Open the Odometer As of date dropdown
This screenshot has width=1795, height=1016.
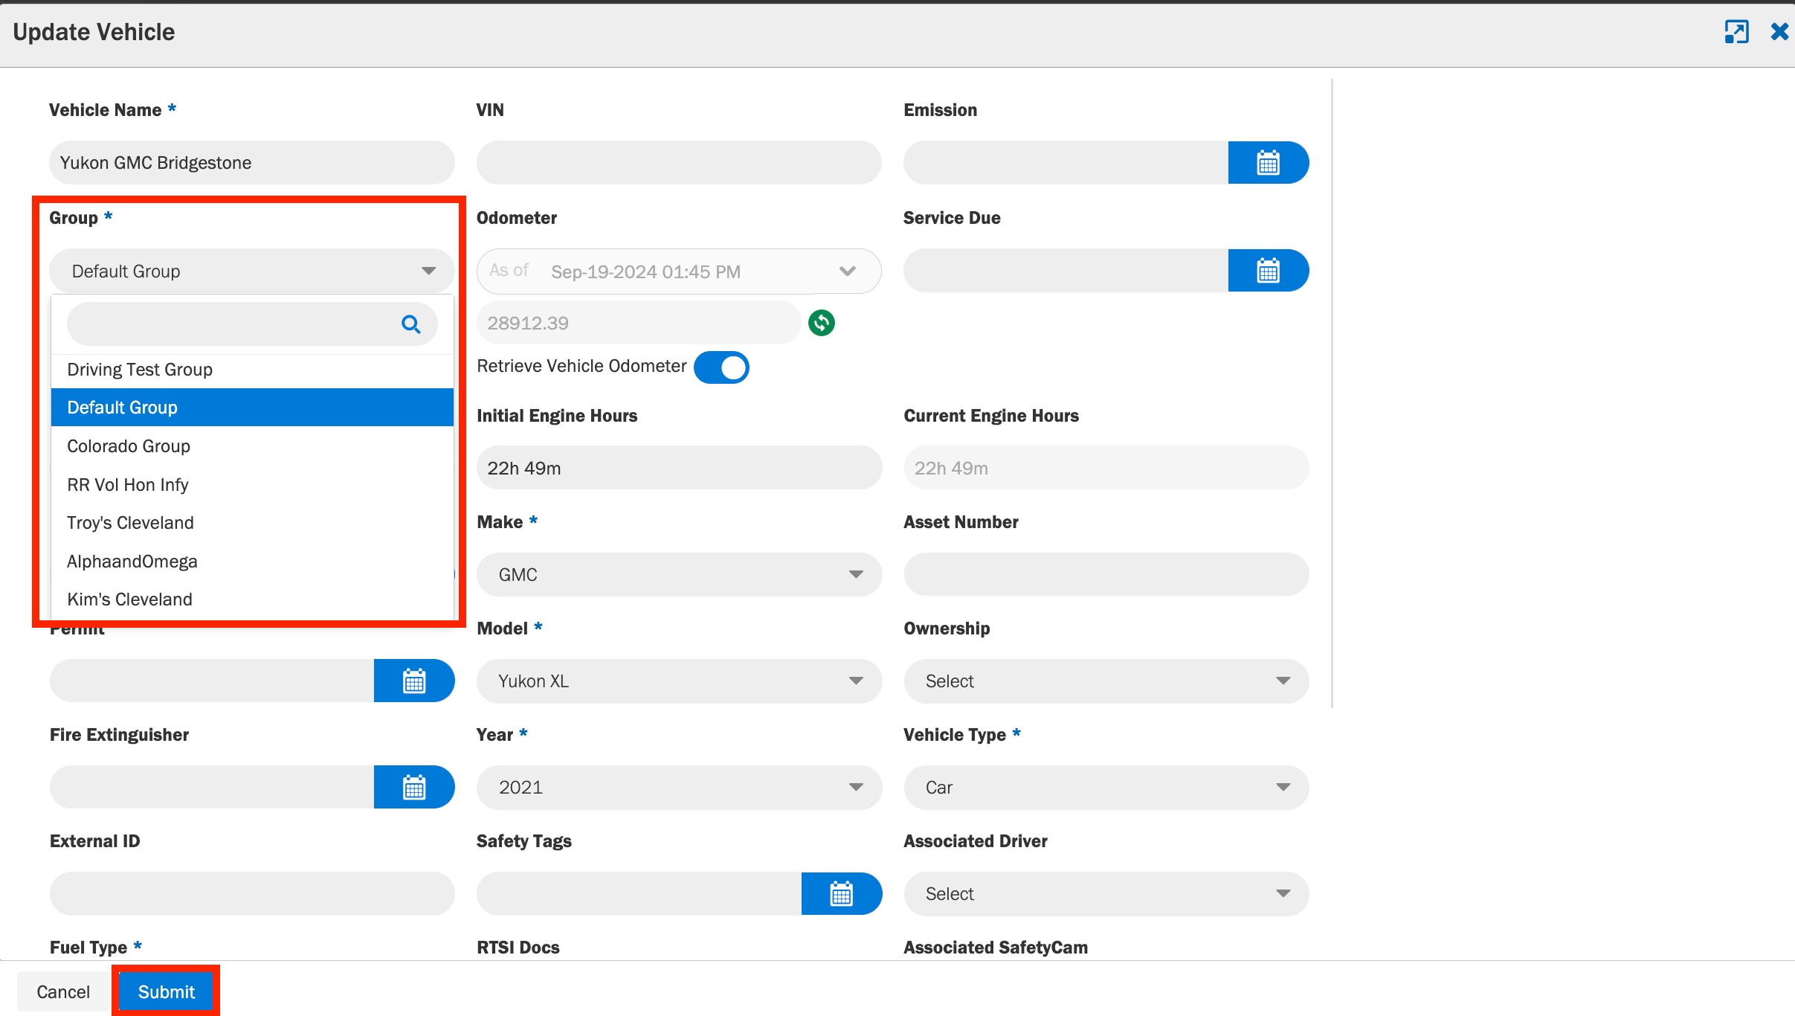(679, 271)
